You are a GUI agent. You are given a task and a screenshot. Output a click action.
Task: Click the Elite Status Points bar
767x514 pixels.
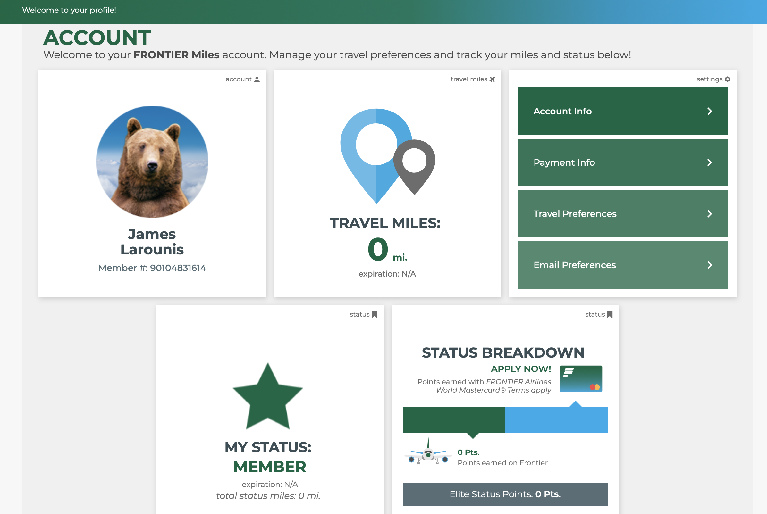505,494
